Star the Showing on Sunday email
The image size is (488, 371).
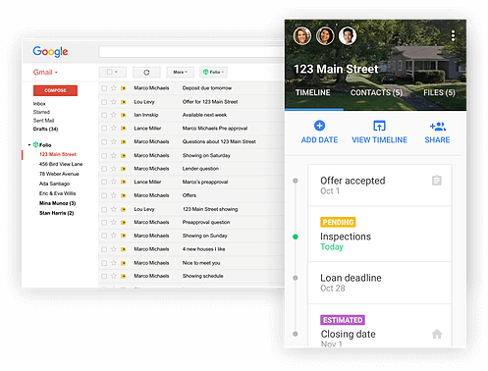click(x=114, y=236)
